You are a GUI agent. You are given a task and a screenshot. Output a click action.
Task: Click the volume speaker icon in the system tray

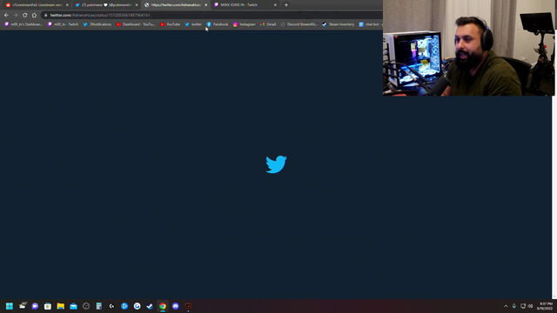[530, 306]
